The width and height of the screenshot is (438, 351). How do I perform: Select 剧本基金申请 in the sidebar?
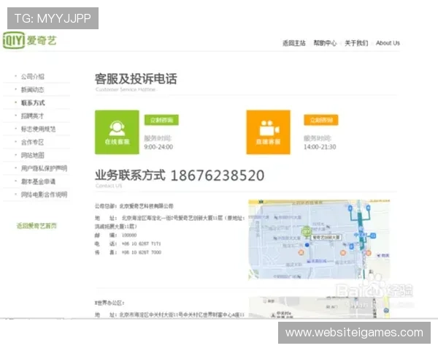pyautogui.click(x=38, y=181)
